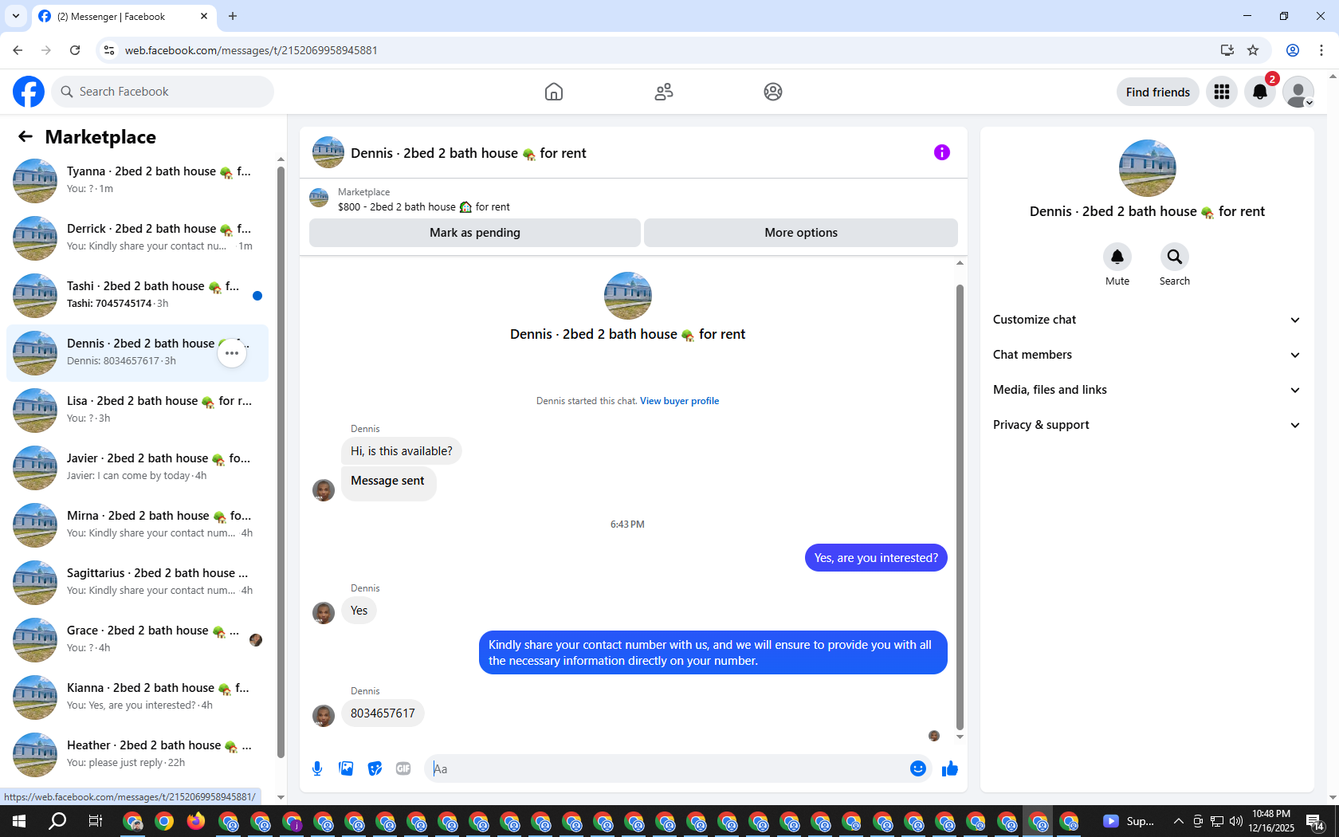Open View buyer profile link

679,401
